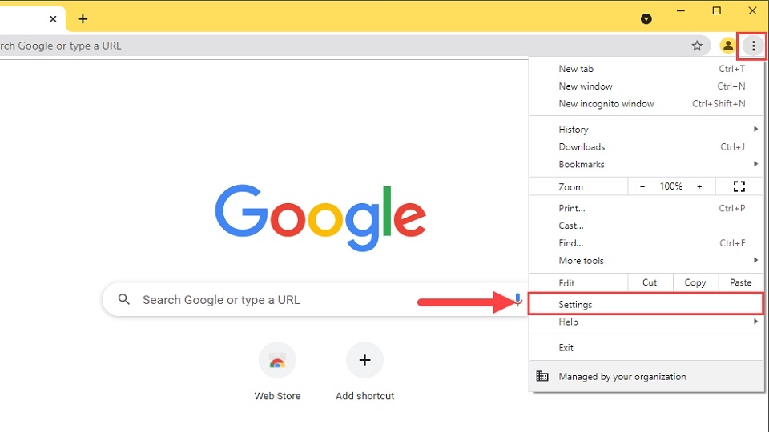Click the magnifier icon in the search box
769x432 pixels.
[x=124, y=299]
